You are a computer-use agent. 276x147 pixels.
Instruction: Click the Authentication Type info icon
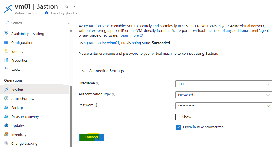tap(114, 94)
